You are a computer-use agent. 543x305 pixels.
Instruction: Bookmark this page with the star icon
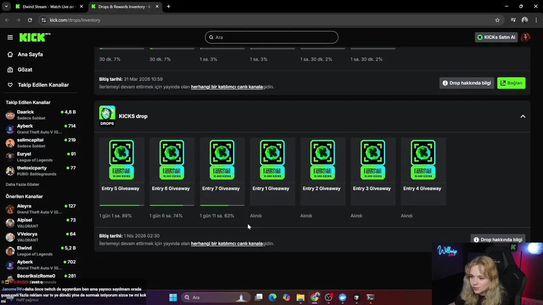click(x=497, y=20)
